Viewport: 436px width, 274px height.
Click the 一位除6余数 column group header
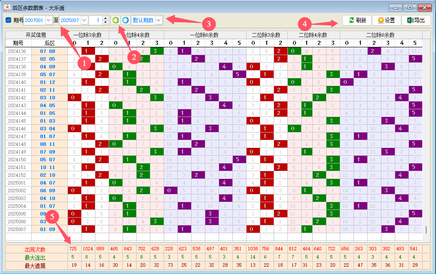pos(205,35)
